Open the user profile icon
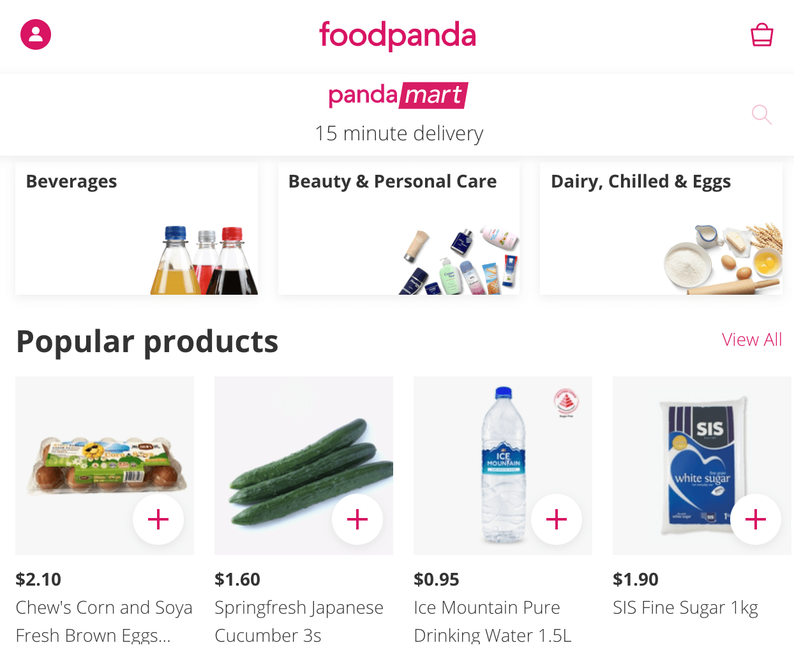 [x=36, y=34]
